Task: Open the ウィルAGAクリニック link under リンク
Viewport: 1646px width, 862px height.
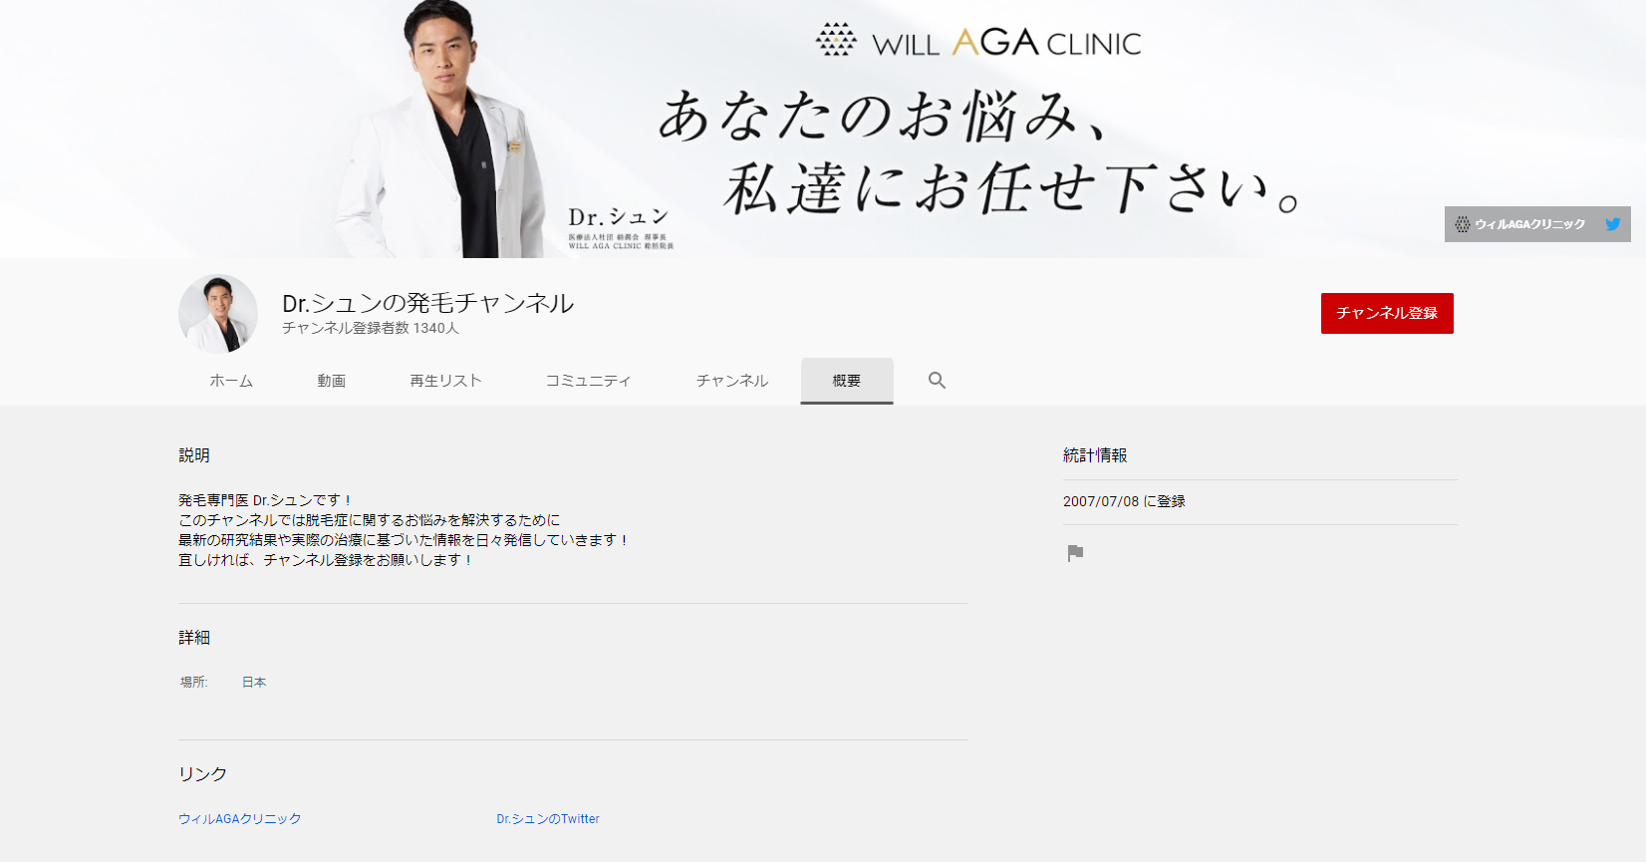Action: tap(240, 819)
